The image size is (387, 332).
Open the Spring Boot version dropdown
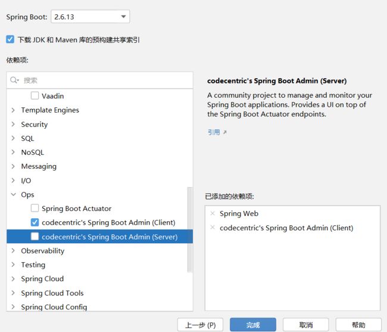(x=90, y=17)
